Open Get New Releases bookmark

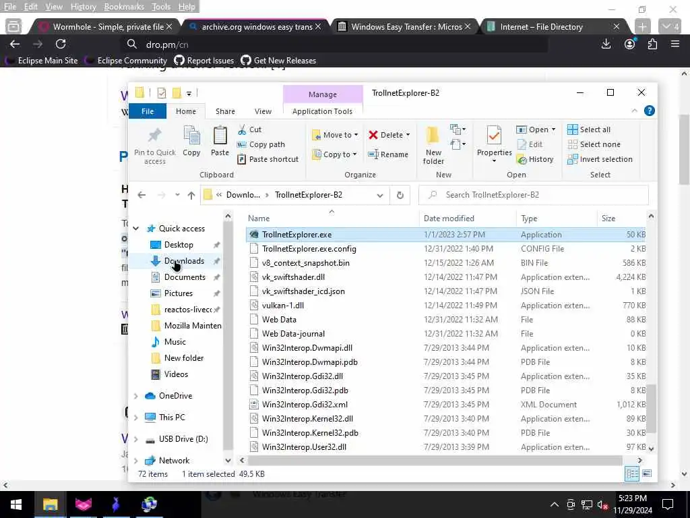tap(278, 61)
